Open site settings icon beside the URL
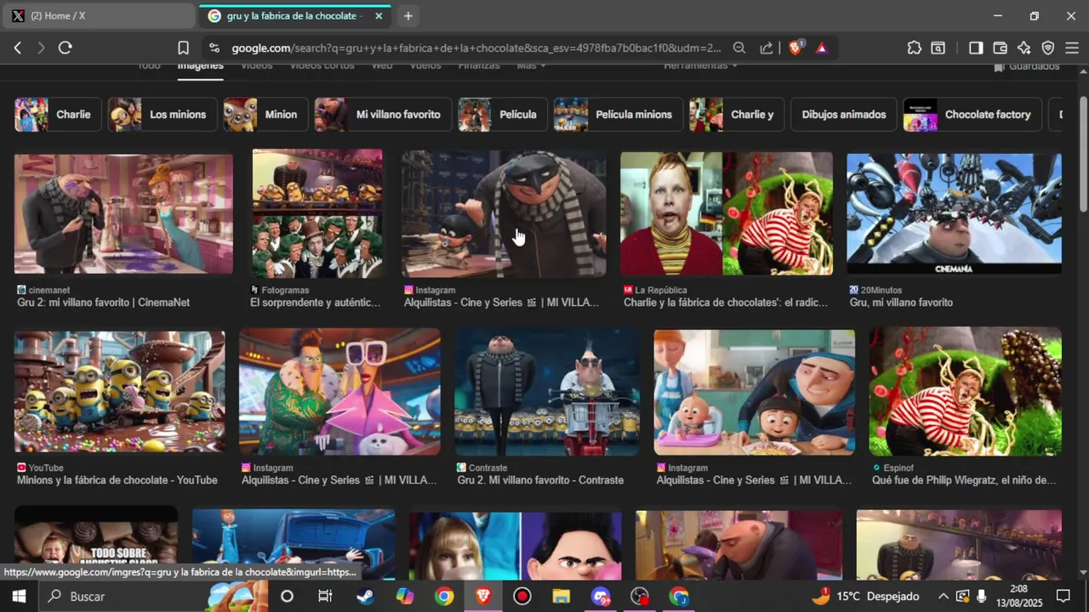 pos(214,48)
